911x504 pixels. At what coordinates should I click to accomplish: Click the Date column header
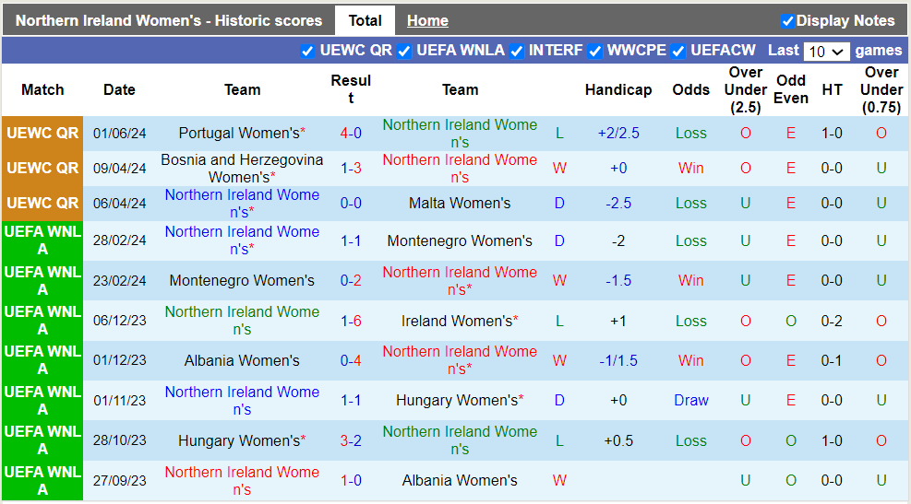coord(120,90)
